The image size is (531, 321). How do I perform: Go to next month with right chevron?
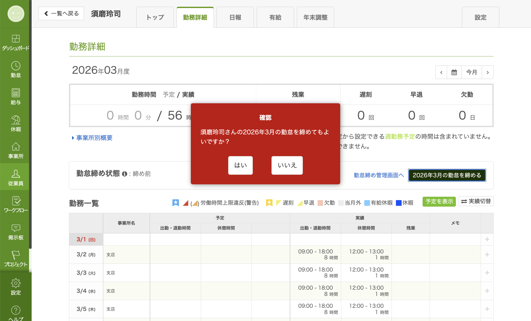click(x=488, y=72)
